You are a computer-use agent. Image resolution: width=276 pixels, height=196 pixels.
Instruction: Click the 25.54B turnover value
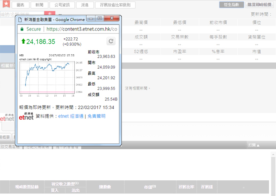111,99
